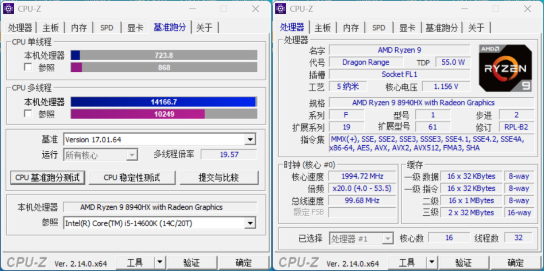Open SPD tab in right window
Viewport: 544px width, 271px height.
coord(379,28)
